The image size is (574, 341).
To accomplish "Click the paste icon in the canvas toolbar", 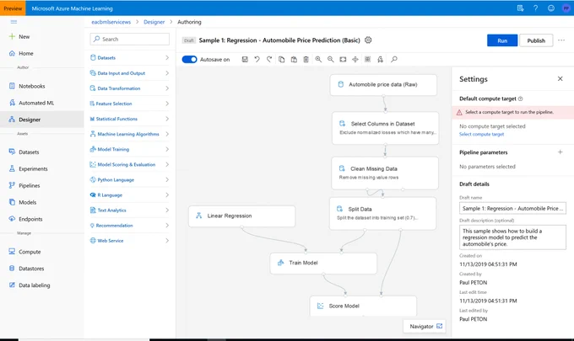I will pyautogui.click(x=294, y=59).
